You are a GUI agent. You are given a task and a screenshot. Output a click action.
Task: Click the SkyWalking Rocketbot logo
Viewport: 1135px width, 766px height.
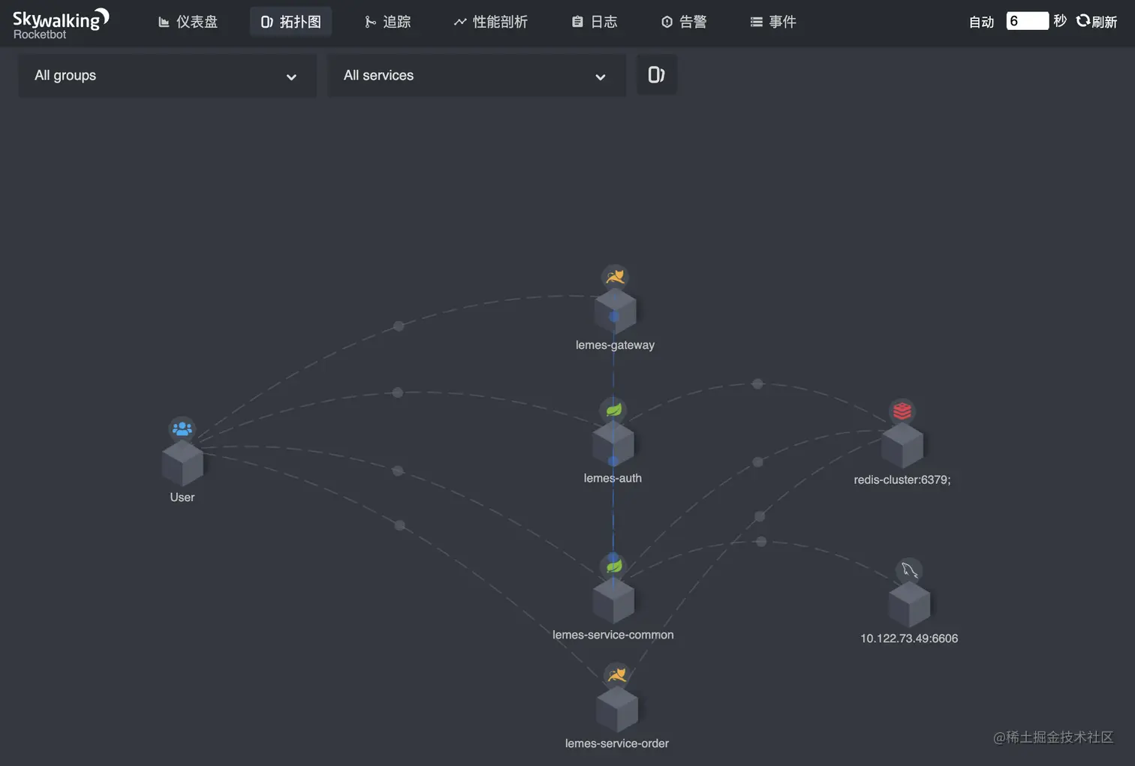pyautogui.click(x=60, y=21)
